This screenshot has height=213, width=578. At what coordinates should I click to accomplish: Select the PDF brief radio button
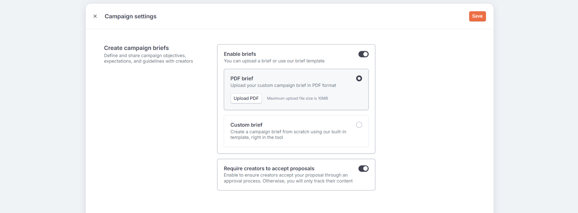[x=359, y=78]
